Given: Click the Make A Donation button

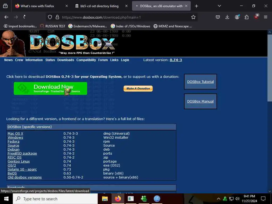Looking at the screenshot, I should coord(138,88).
